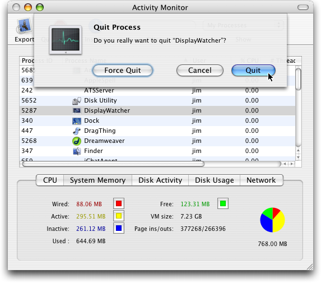
Task: Click the vertical scrollbar thumb
Action: click(x=299, y=79)
